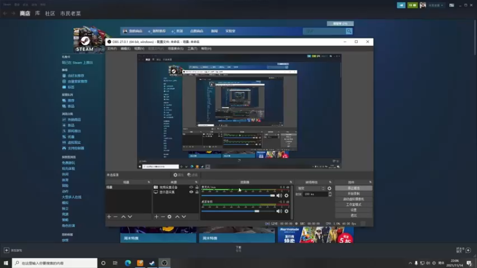The width and height of the screenshot is (477, 268).
Task: Click transition duration 200 ms field
Action: [x=315, y=194]
